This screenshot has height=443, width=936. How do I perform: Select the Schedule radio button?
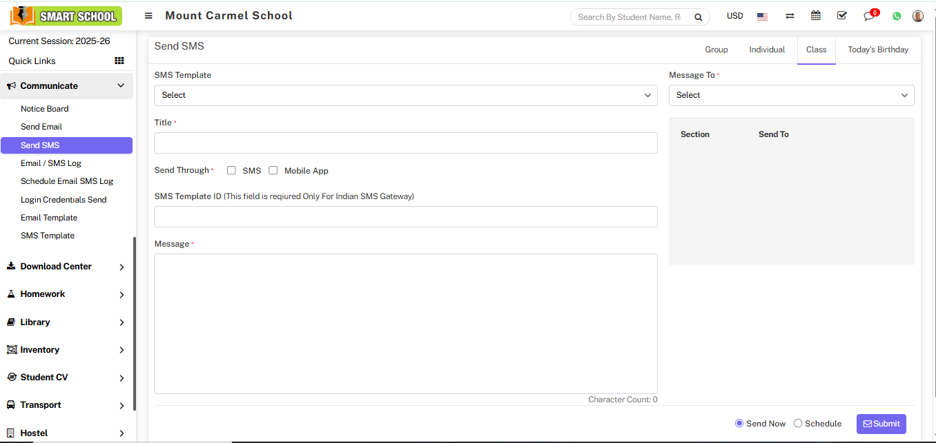(798, 424)
